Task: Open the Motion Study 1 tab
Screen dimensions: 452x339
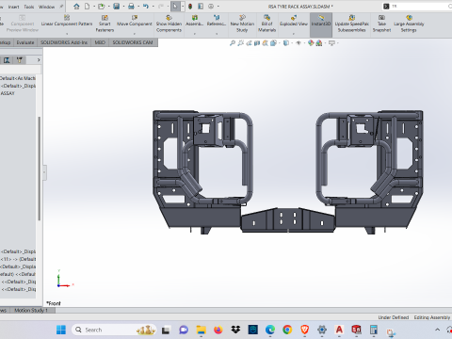Action: [x=31, y=310]
